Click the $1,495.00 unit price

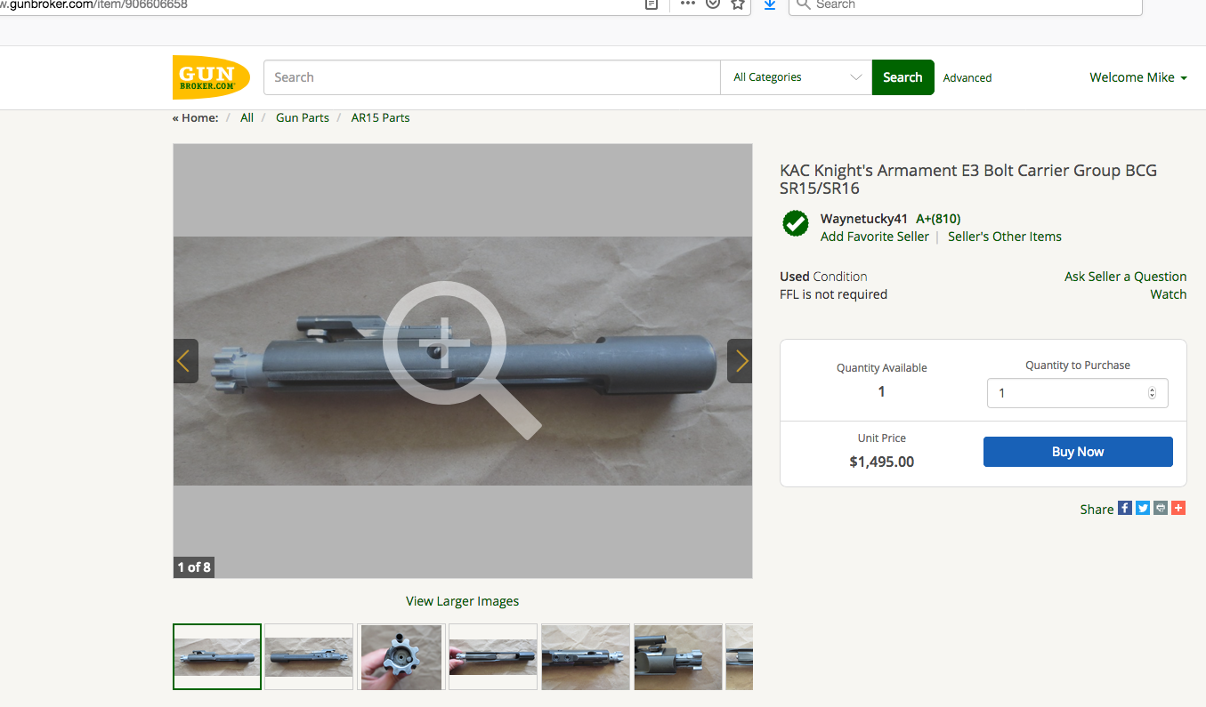[882, 462]
